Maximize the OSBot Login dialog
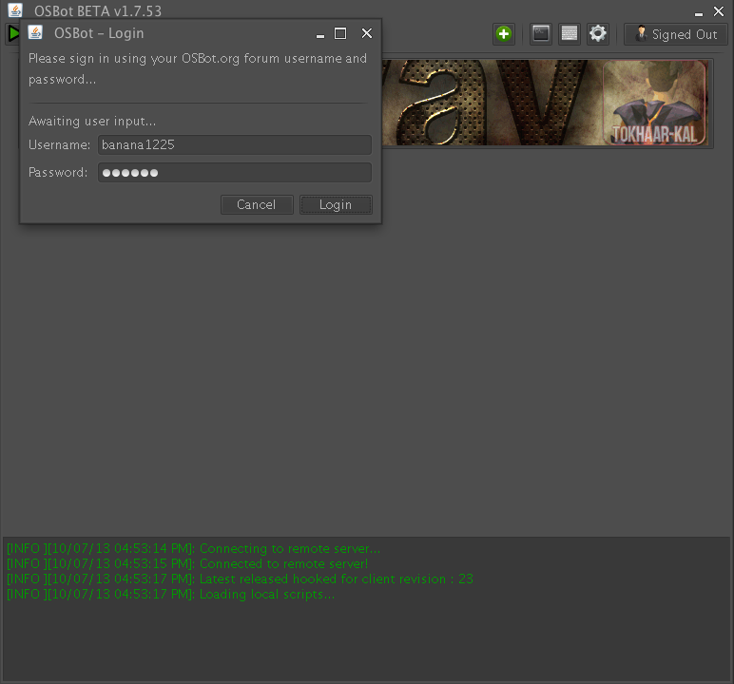 point(340,33)
